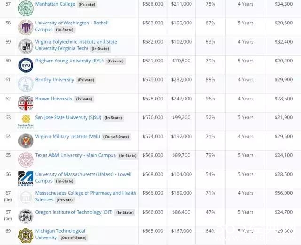Open Virginia Military Institute (VMI) link

(68, 136)
